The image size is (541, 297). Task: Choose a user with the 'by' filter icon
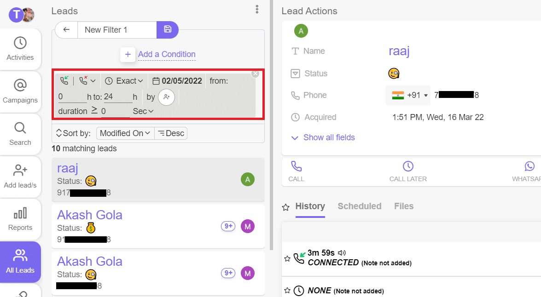(166, 97)
